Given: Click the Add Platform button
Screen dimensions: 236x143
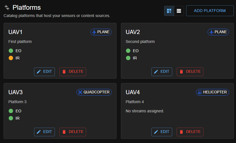Looking at the screenshot, I should click(x=210, y=11).
